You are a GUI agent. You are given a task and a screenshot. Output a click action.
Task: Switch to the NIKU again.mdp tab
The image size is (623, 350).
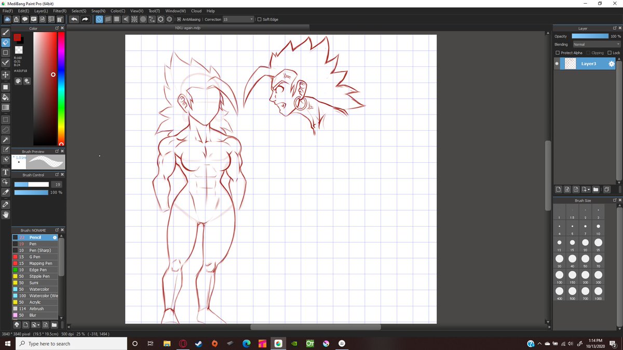187,27
